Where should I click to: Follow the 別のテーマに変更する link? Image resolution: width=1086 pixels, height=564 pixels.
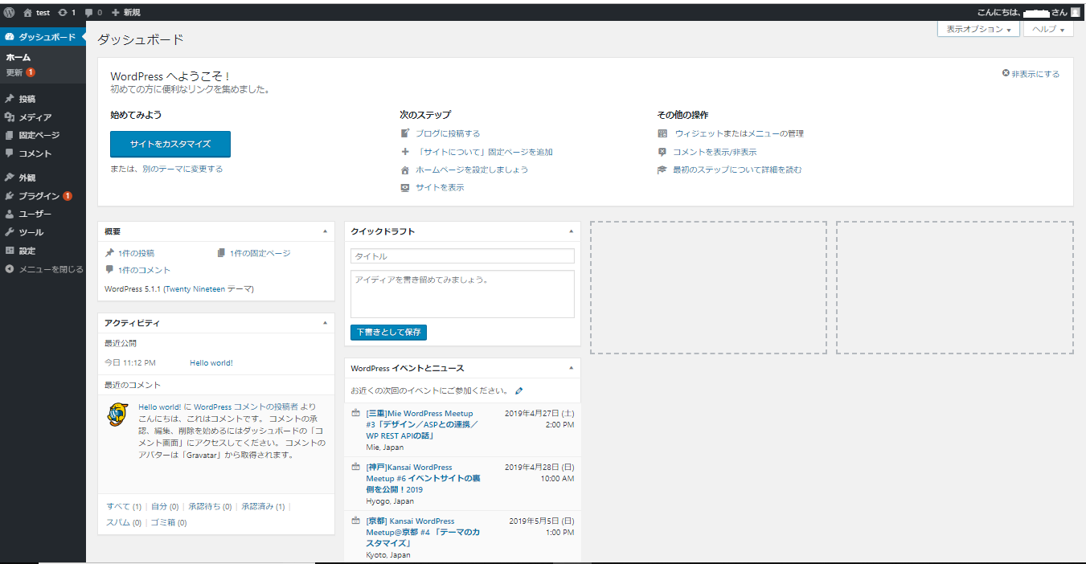tap(182, 169)
